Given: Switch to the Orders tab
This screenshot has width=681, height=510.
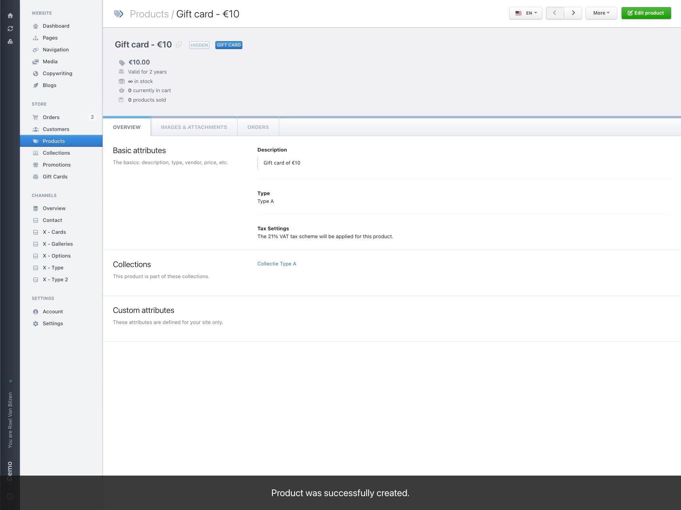Looking at the screenshot, I should click(x=258, y=127).
